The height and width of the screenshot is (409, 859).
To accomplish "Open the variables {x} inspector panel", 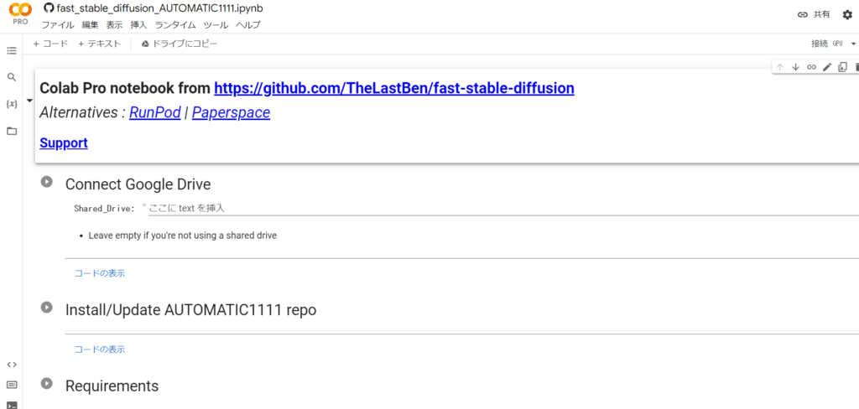I will pyautogui.click(x=12, y=104).
